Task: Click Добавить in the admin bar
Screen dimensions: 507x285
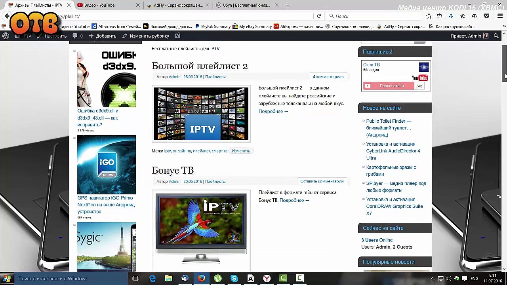Action: coord(103,36)
